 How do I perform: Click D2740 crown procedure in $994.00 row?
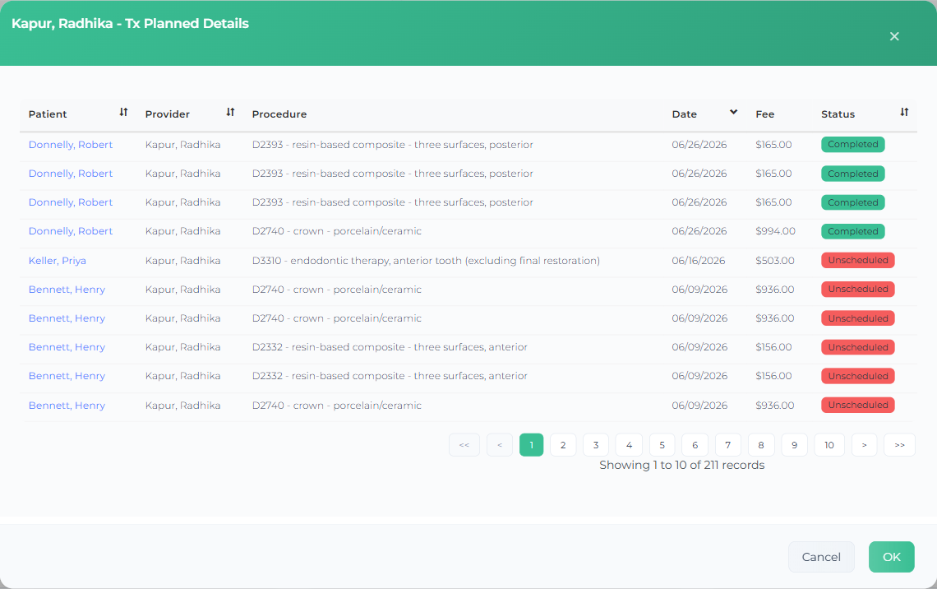[336, 231]
